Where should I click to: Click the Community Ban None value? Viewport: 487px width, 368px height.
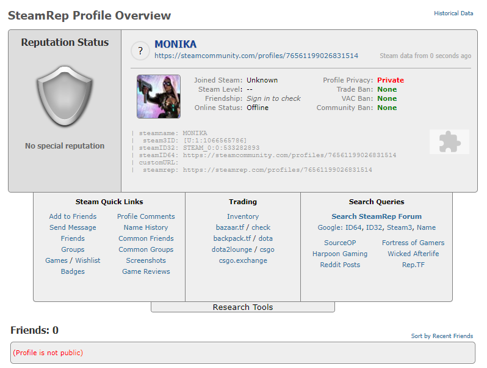point(387,108)
